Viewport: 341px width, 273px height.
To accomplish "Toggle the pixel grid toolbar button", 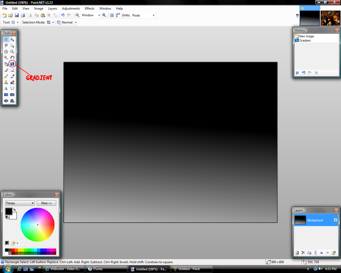I will (112, 15).
